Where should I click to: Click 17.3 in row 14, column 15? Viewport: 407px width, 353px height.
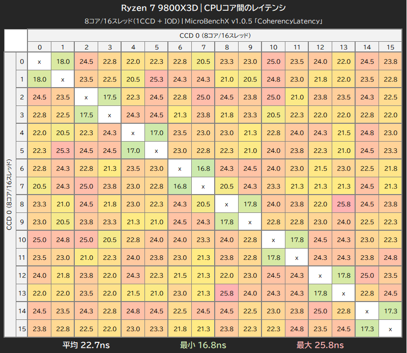(390, 311)
